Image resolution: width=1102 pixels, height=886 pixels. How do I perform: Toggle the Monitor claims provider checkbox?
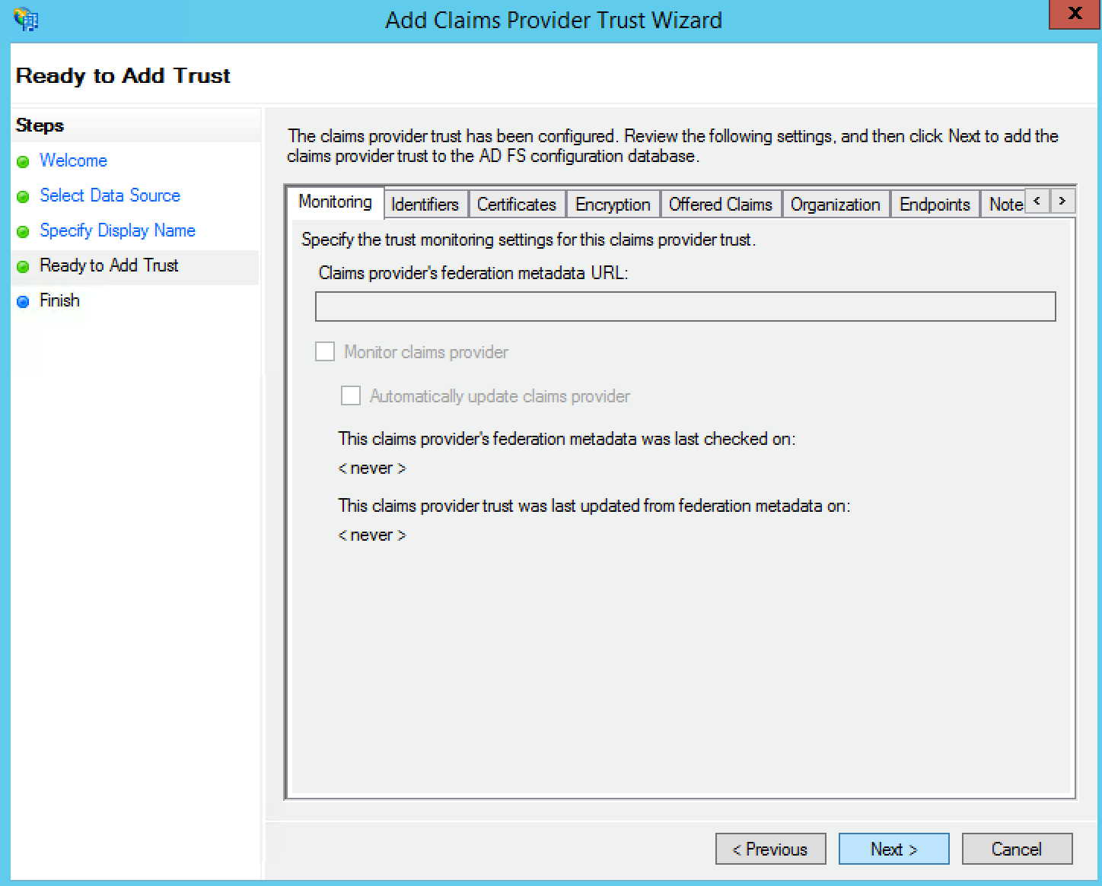325,351
